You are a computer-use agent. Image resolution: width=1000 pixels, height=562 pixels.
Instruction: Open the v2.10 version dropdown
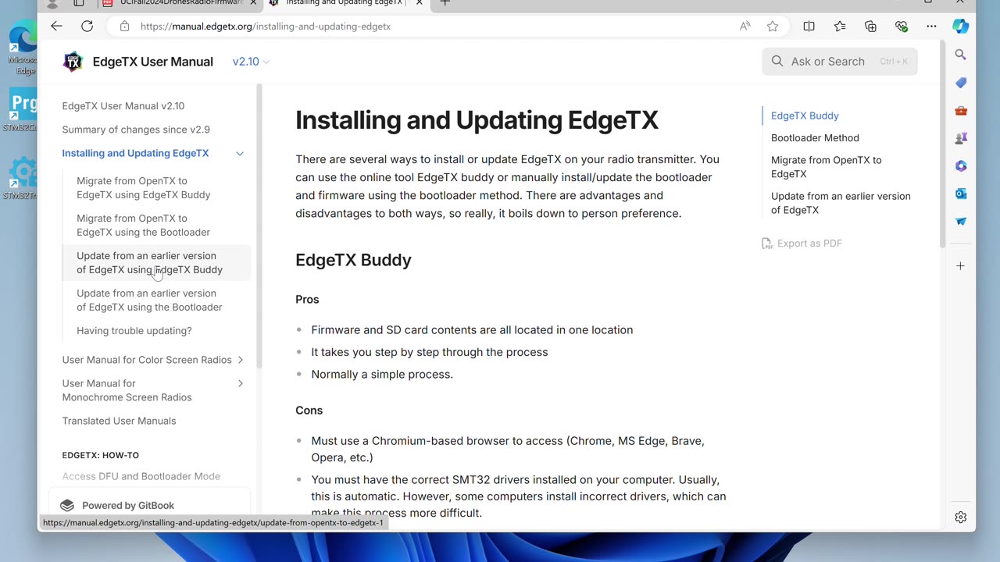point(251,62)
